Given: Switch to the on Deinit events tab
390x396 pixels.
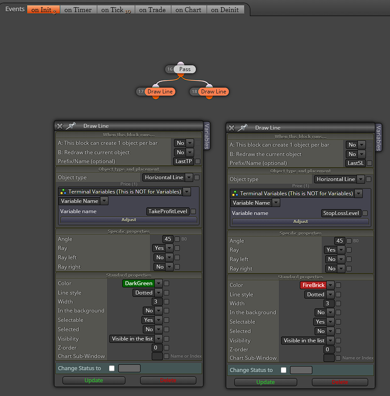Looking at the screenshot, I should 225,9.
